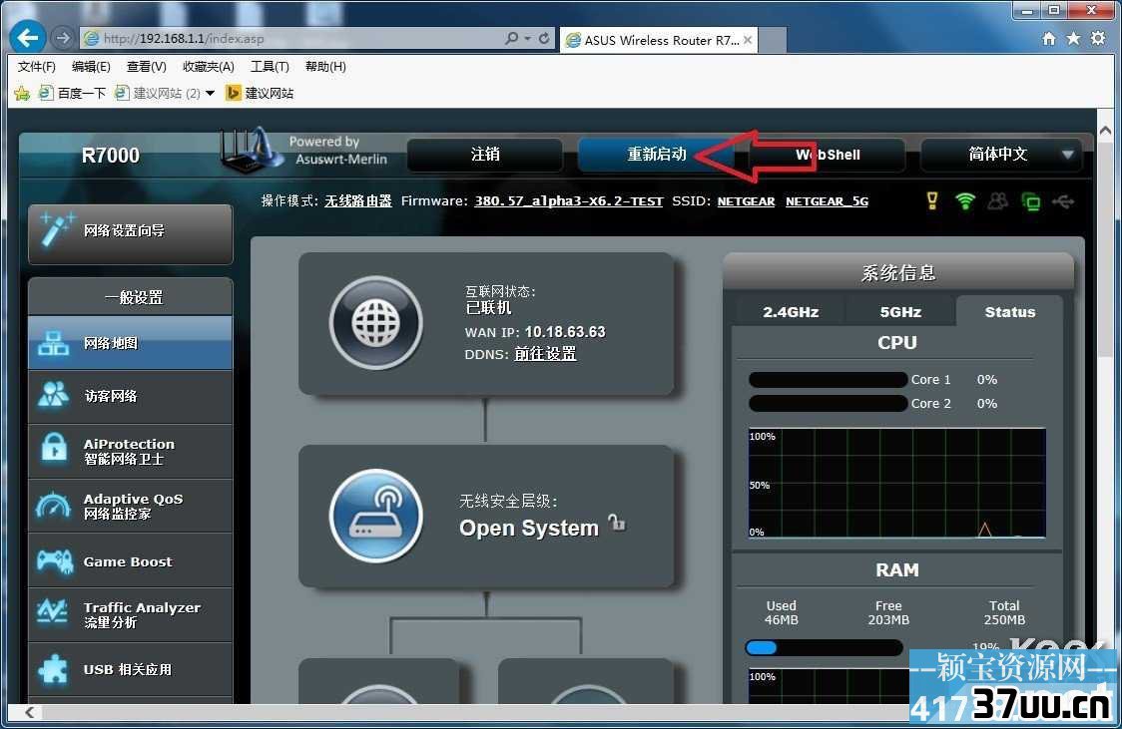Open the address bar search magnifier

[x=511, y=39]
